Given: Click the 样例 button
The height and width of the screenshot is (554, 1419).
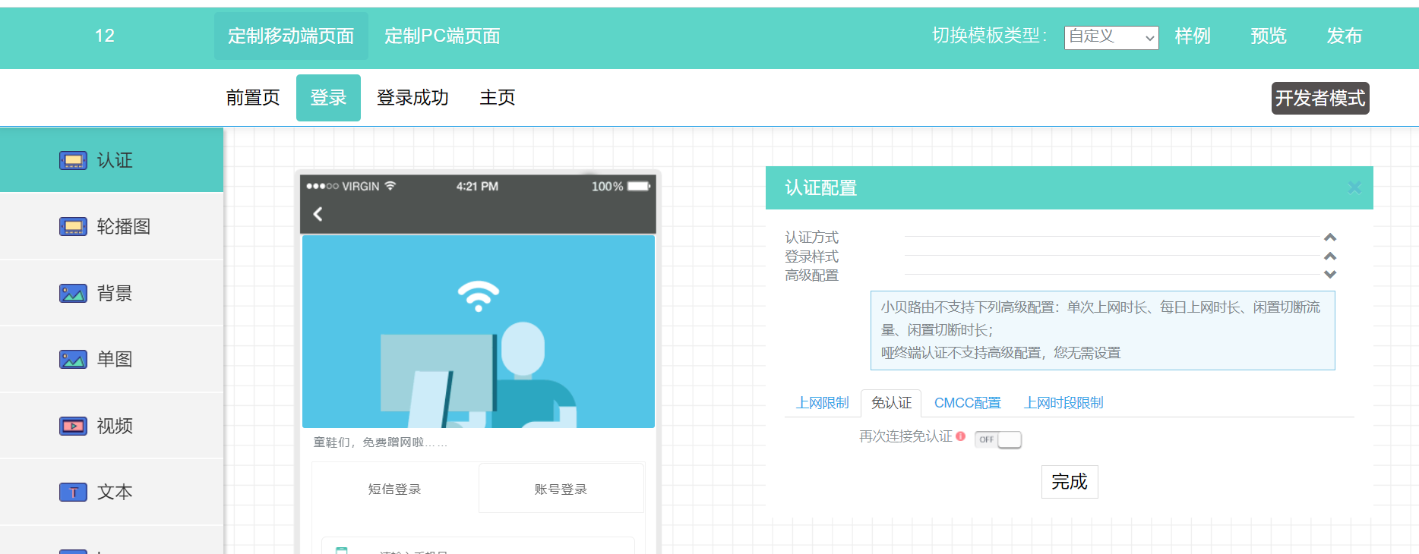Looking at the screenshot, I should pos(1193,36).
